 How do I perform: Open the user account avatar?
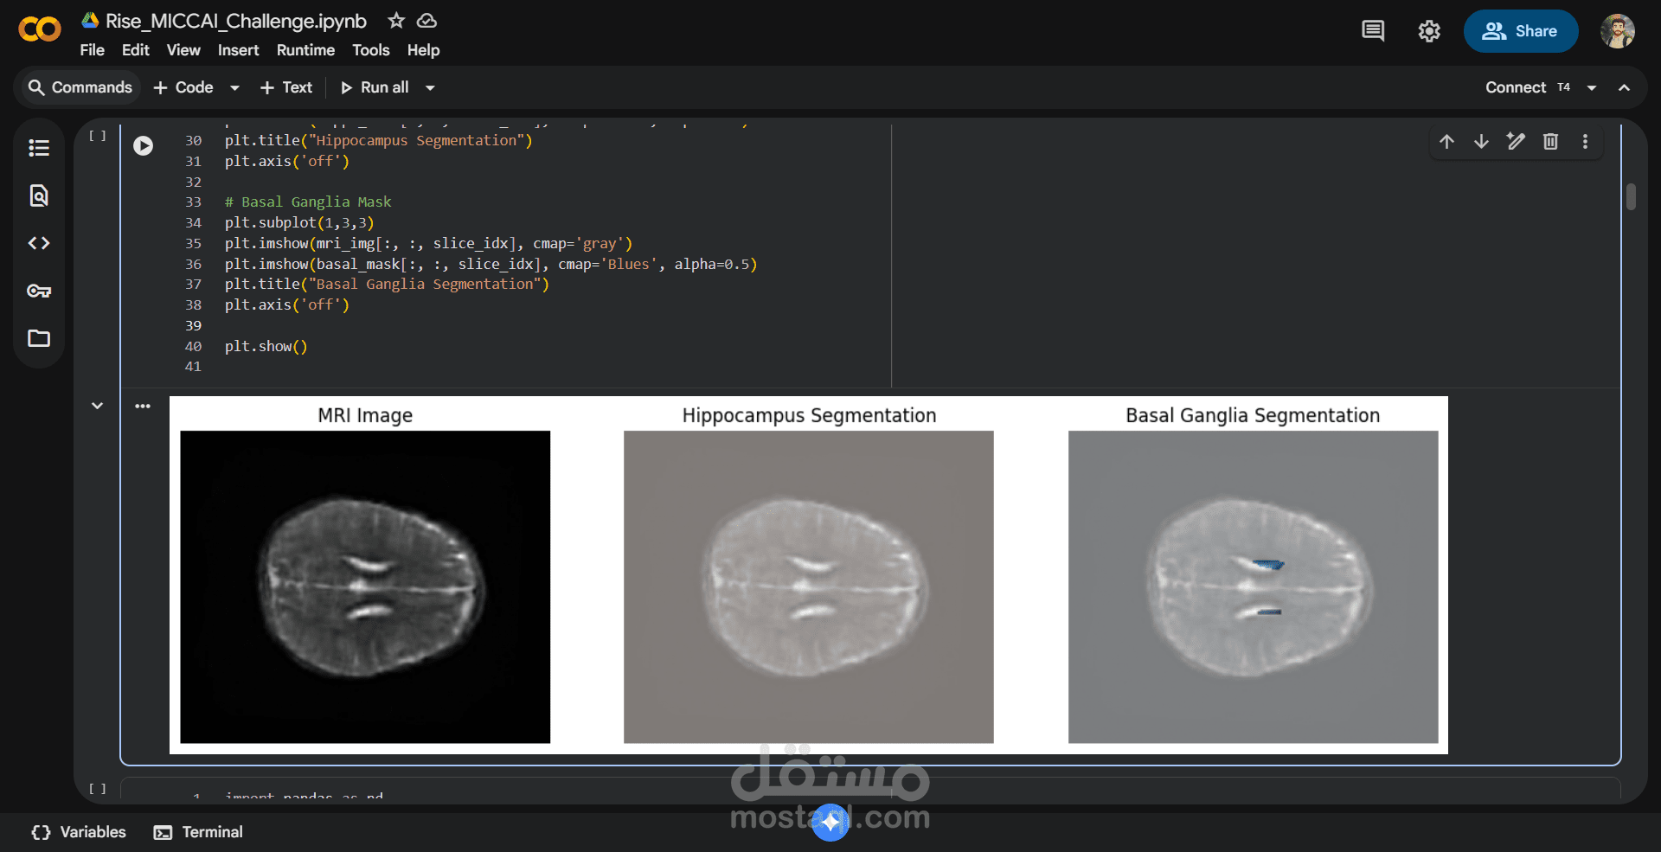coord(1617,31)
